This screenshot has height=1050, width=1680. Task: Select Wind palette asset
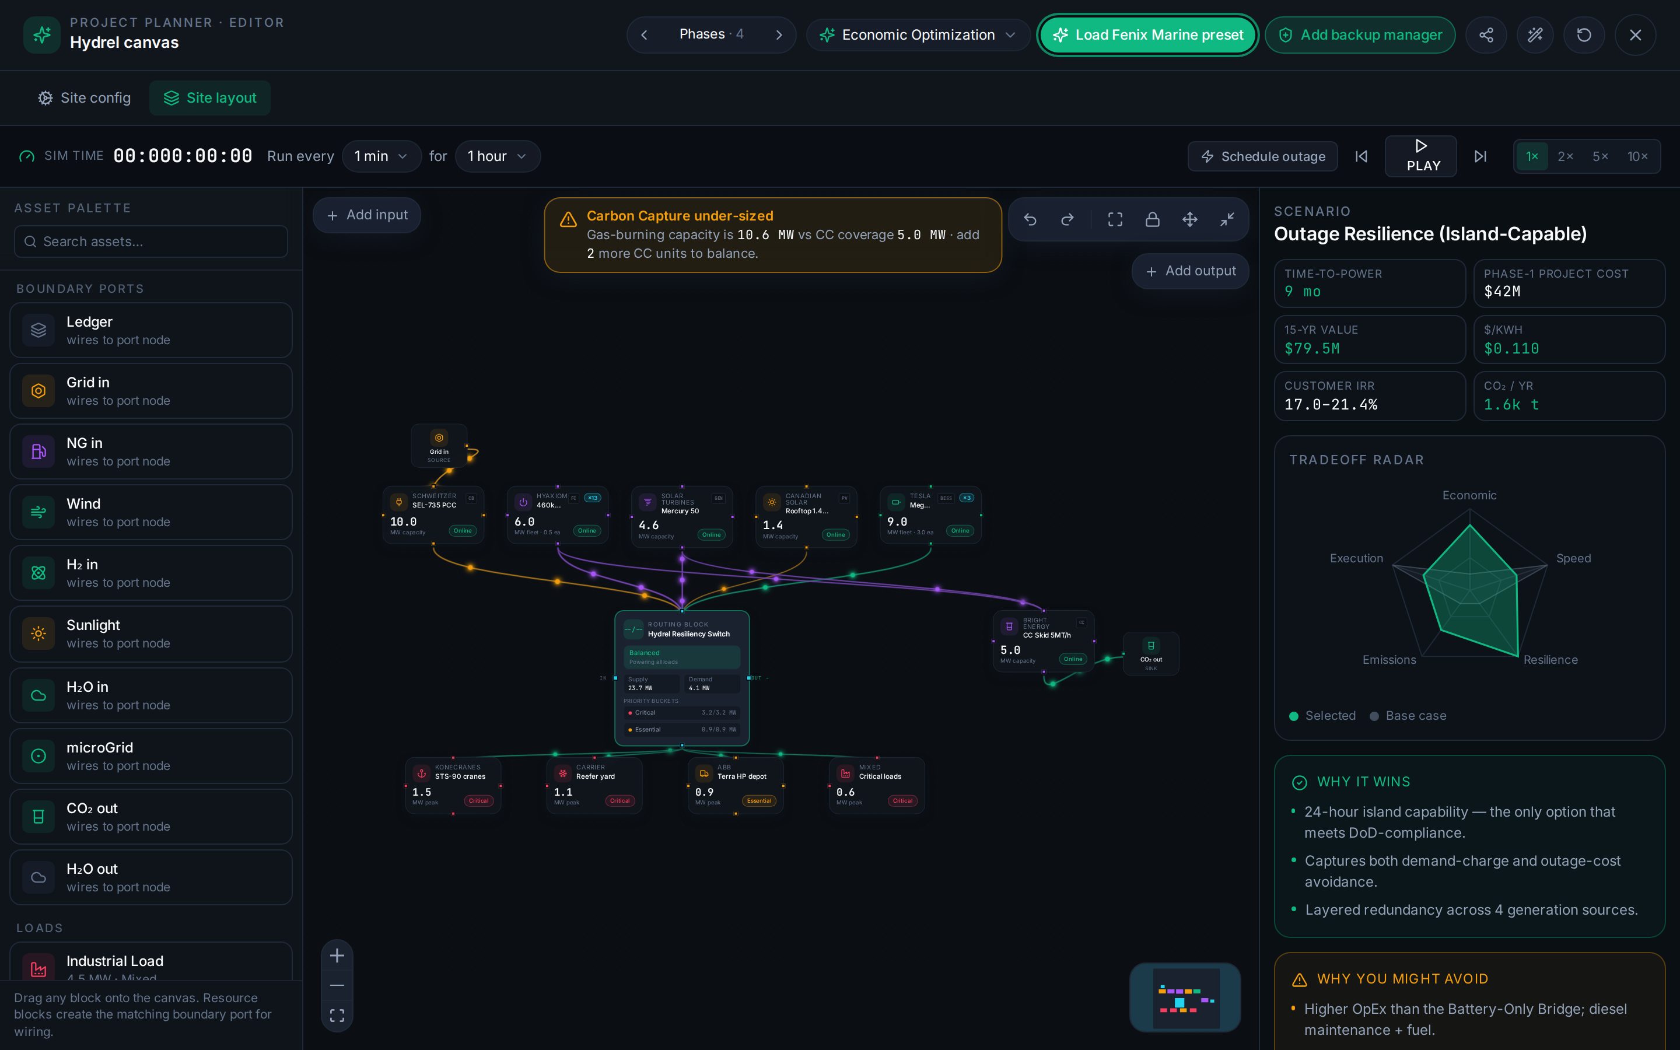point(150,513)
